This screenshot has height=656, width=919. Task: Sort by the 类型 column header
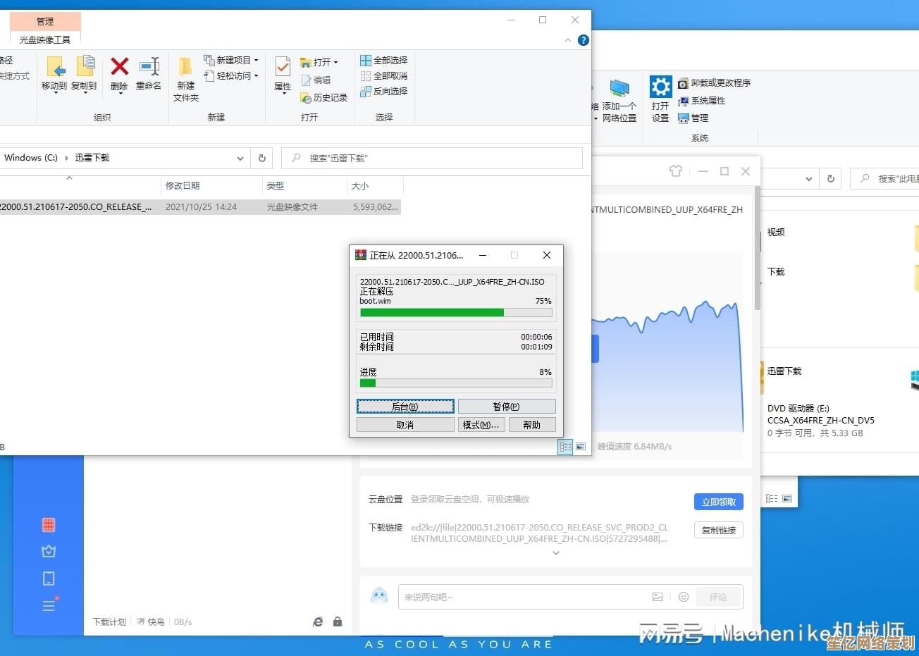point(305,186)
